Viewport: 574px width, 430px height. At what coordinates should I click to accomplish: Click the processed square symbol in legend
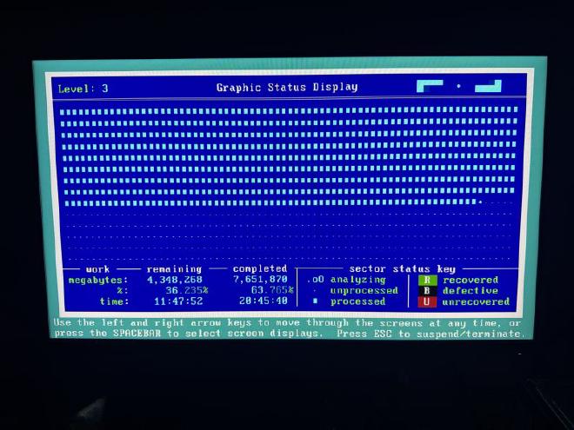(x=315, y=301)
